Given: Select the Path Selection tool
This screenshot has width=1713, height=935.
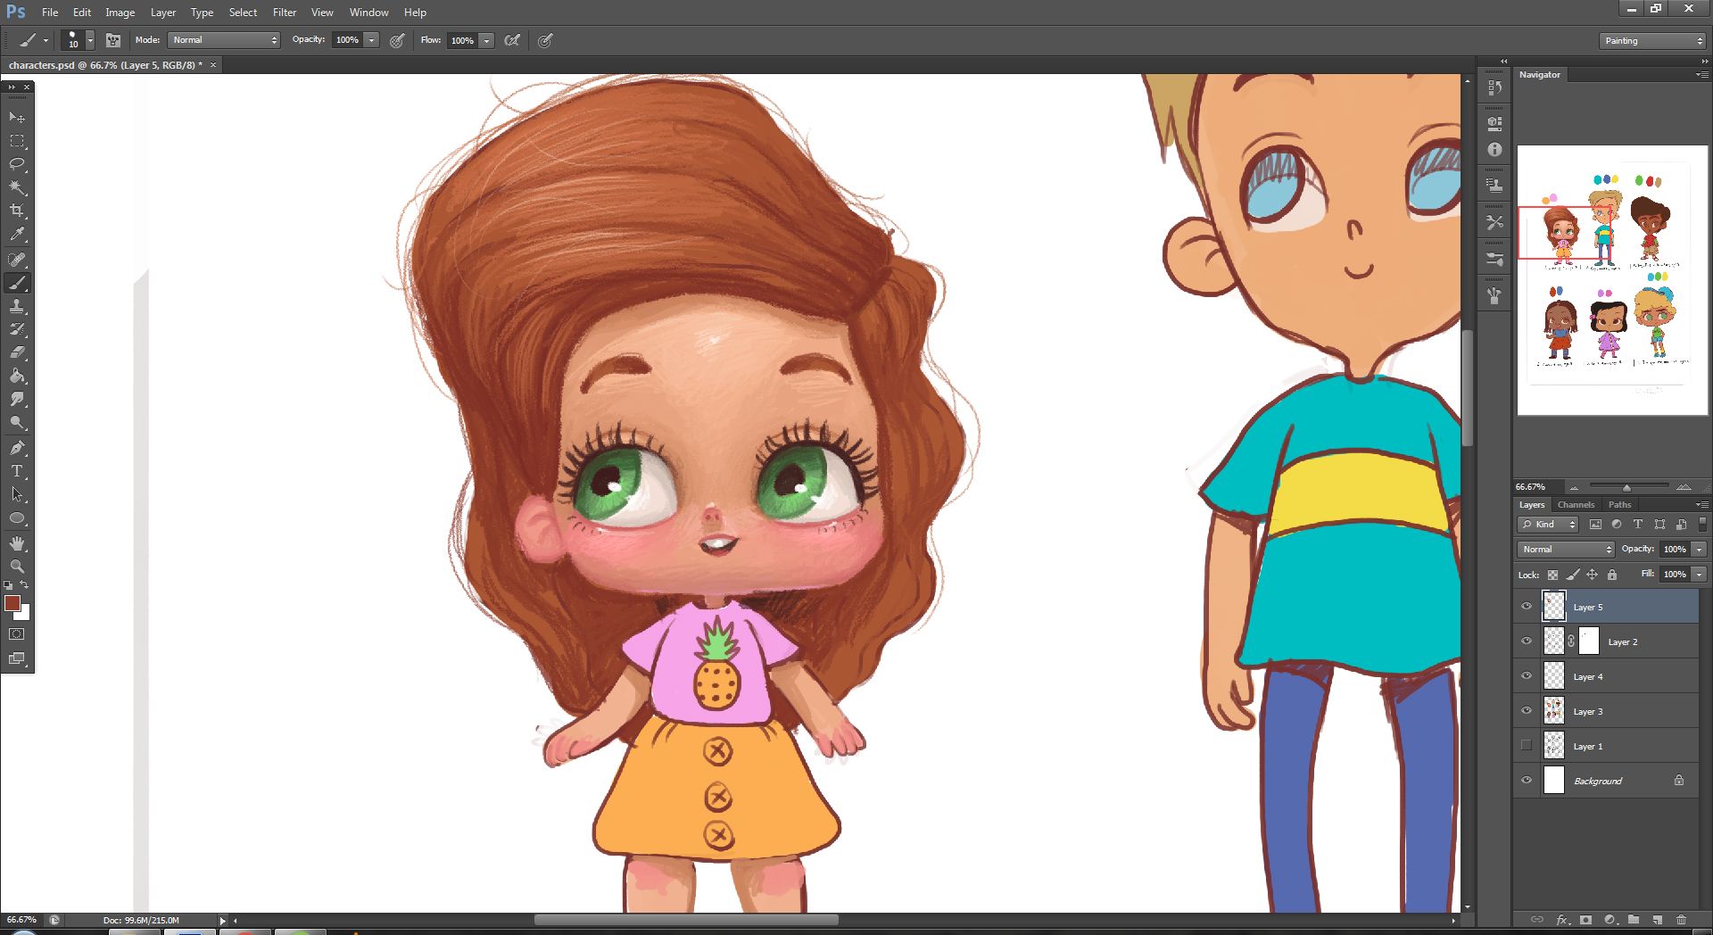Looking at the screenshot, I should (x=17, y=494).
